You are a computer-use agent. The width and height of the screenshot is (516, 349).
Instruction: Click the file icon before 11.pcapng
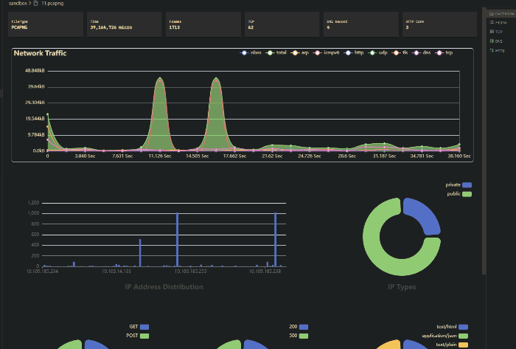coord(36,3)
